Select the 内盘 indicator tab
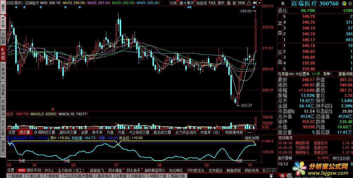353x178 pixels. pyautogui.click(x=110, y=132)
